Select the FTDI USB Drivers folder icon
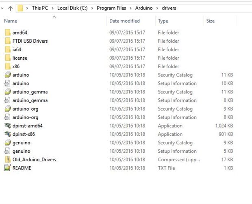 coord(7,41)
